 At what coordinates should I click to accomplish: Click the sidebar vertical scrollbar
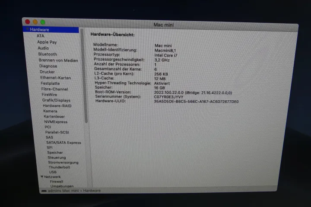85,75
